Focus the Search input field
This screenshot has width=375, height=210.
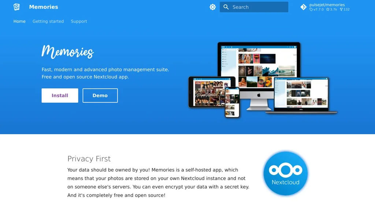point(254,7)
